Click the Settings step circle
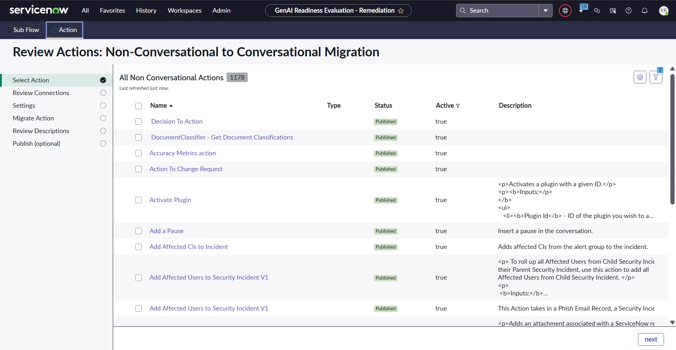The image size is (676, 350). 103,106
